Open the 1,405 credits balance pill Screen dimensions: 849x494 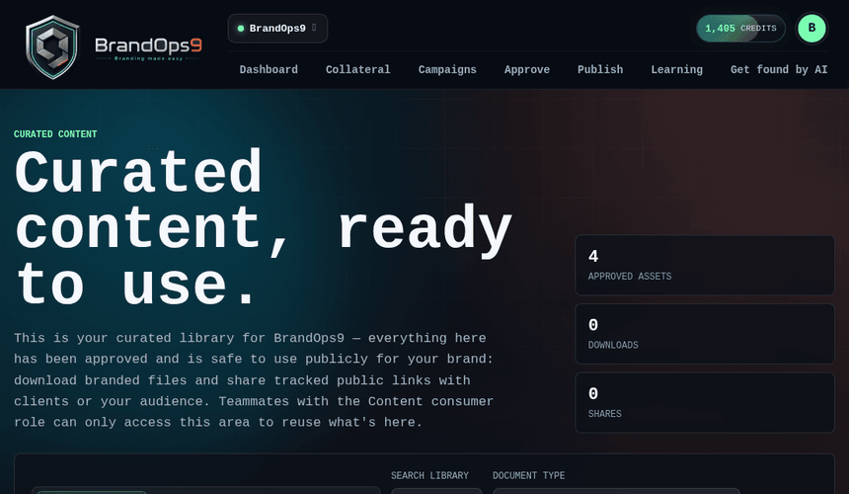740,29
